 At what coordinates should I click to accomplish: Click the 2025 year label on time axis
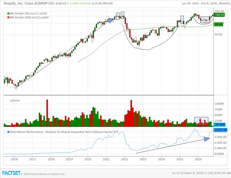coord(180,159)
